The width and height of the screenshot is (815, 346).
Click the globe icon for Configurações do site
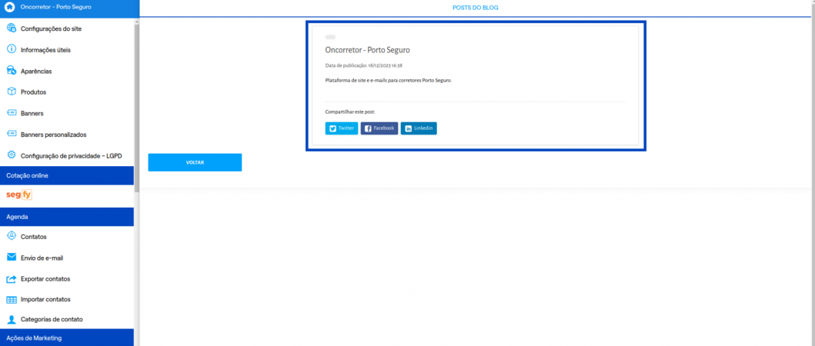point(12,28)
